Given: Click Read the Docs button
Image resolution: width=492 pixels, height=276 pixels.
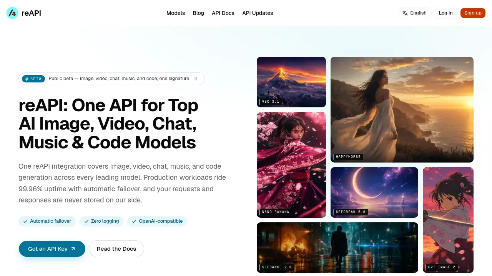Looking at the screenshot, I should 116,249.
